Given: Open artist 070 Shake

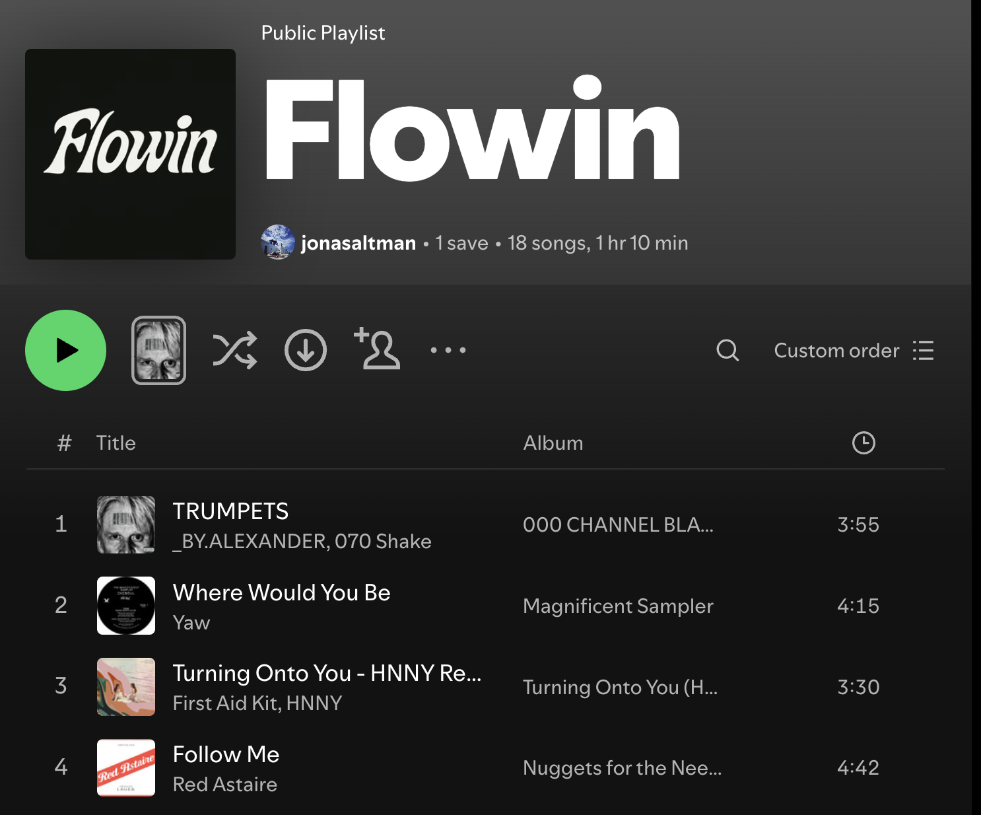Looking at the screenshot, I should click(x=383, y=542).
